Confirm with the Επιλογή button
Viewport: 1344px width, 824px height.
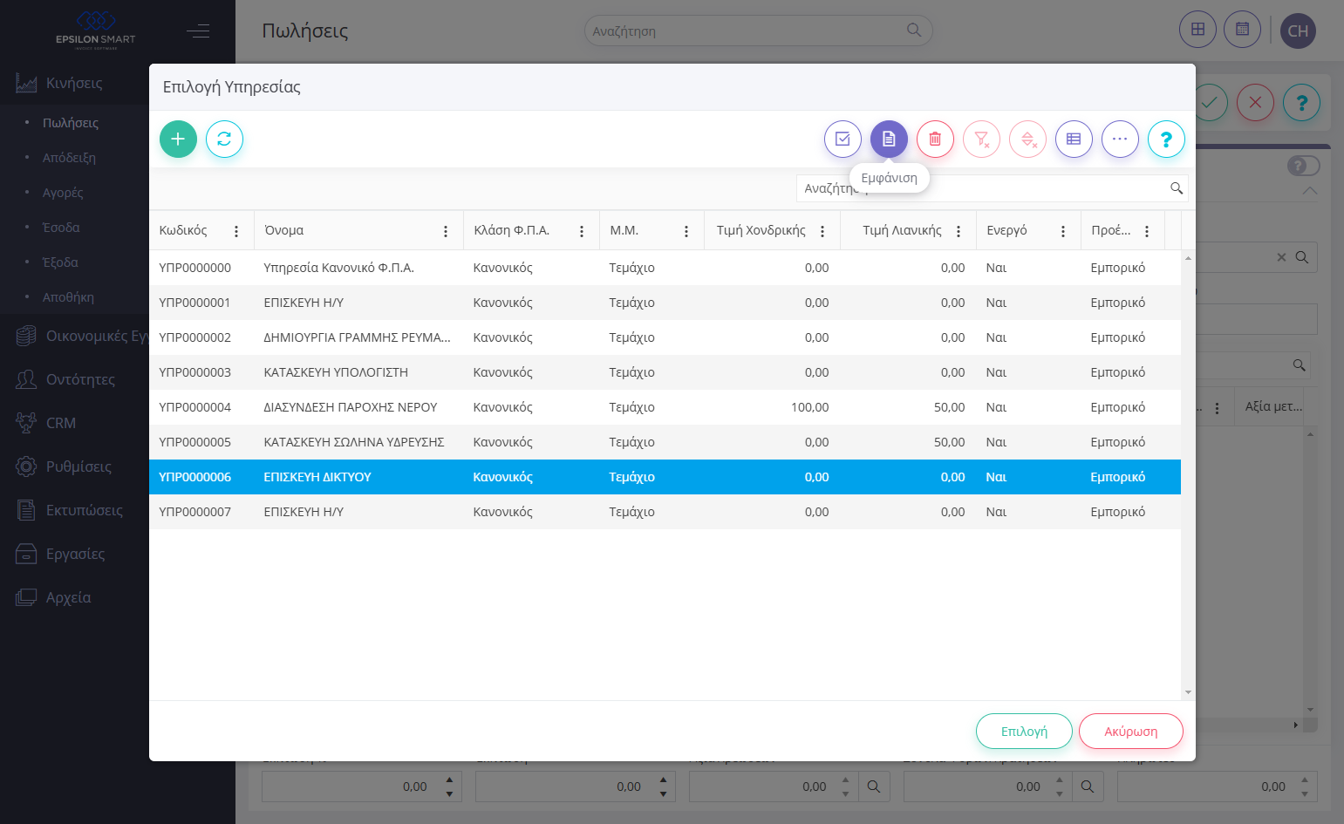(1024, 732)
